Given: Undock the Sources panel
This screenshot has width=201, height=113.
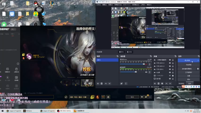Looking at the screenshot, I should coord(175,56).
